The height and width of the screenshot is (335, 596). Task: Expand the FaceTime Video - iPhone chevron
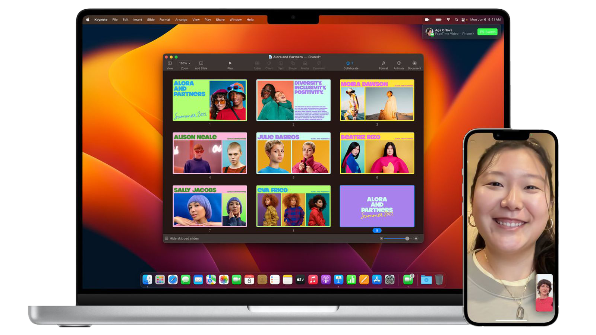(x=473, y=34)
